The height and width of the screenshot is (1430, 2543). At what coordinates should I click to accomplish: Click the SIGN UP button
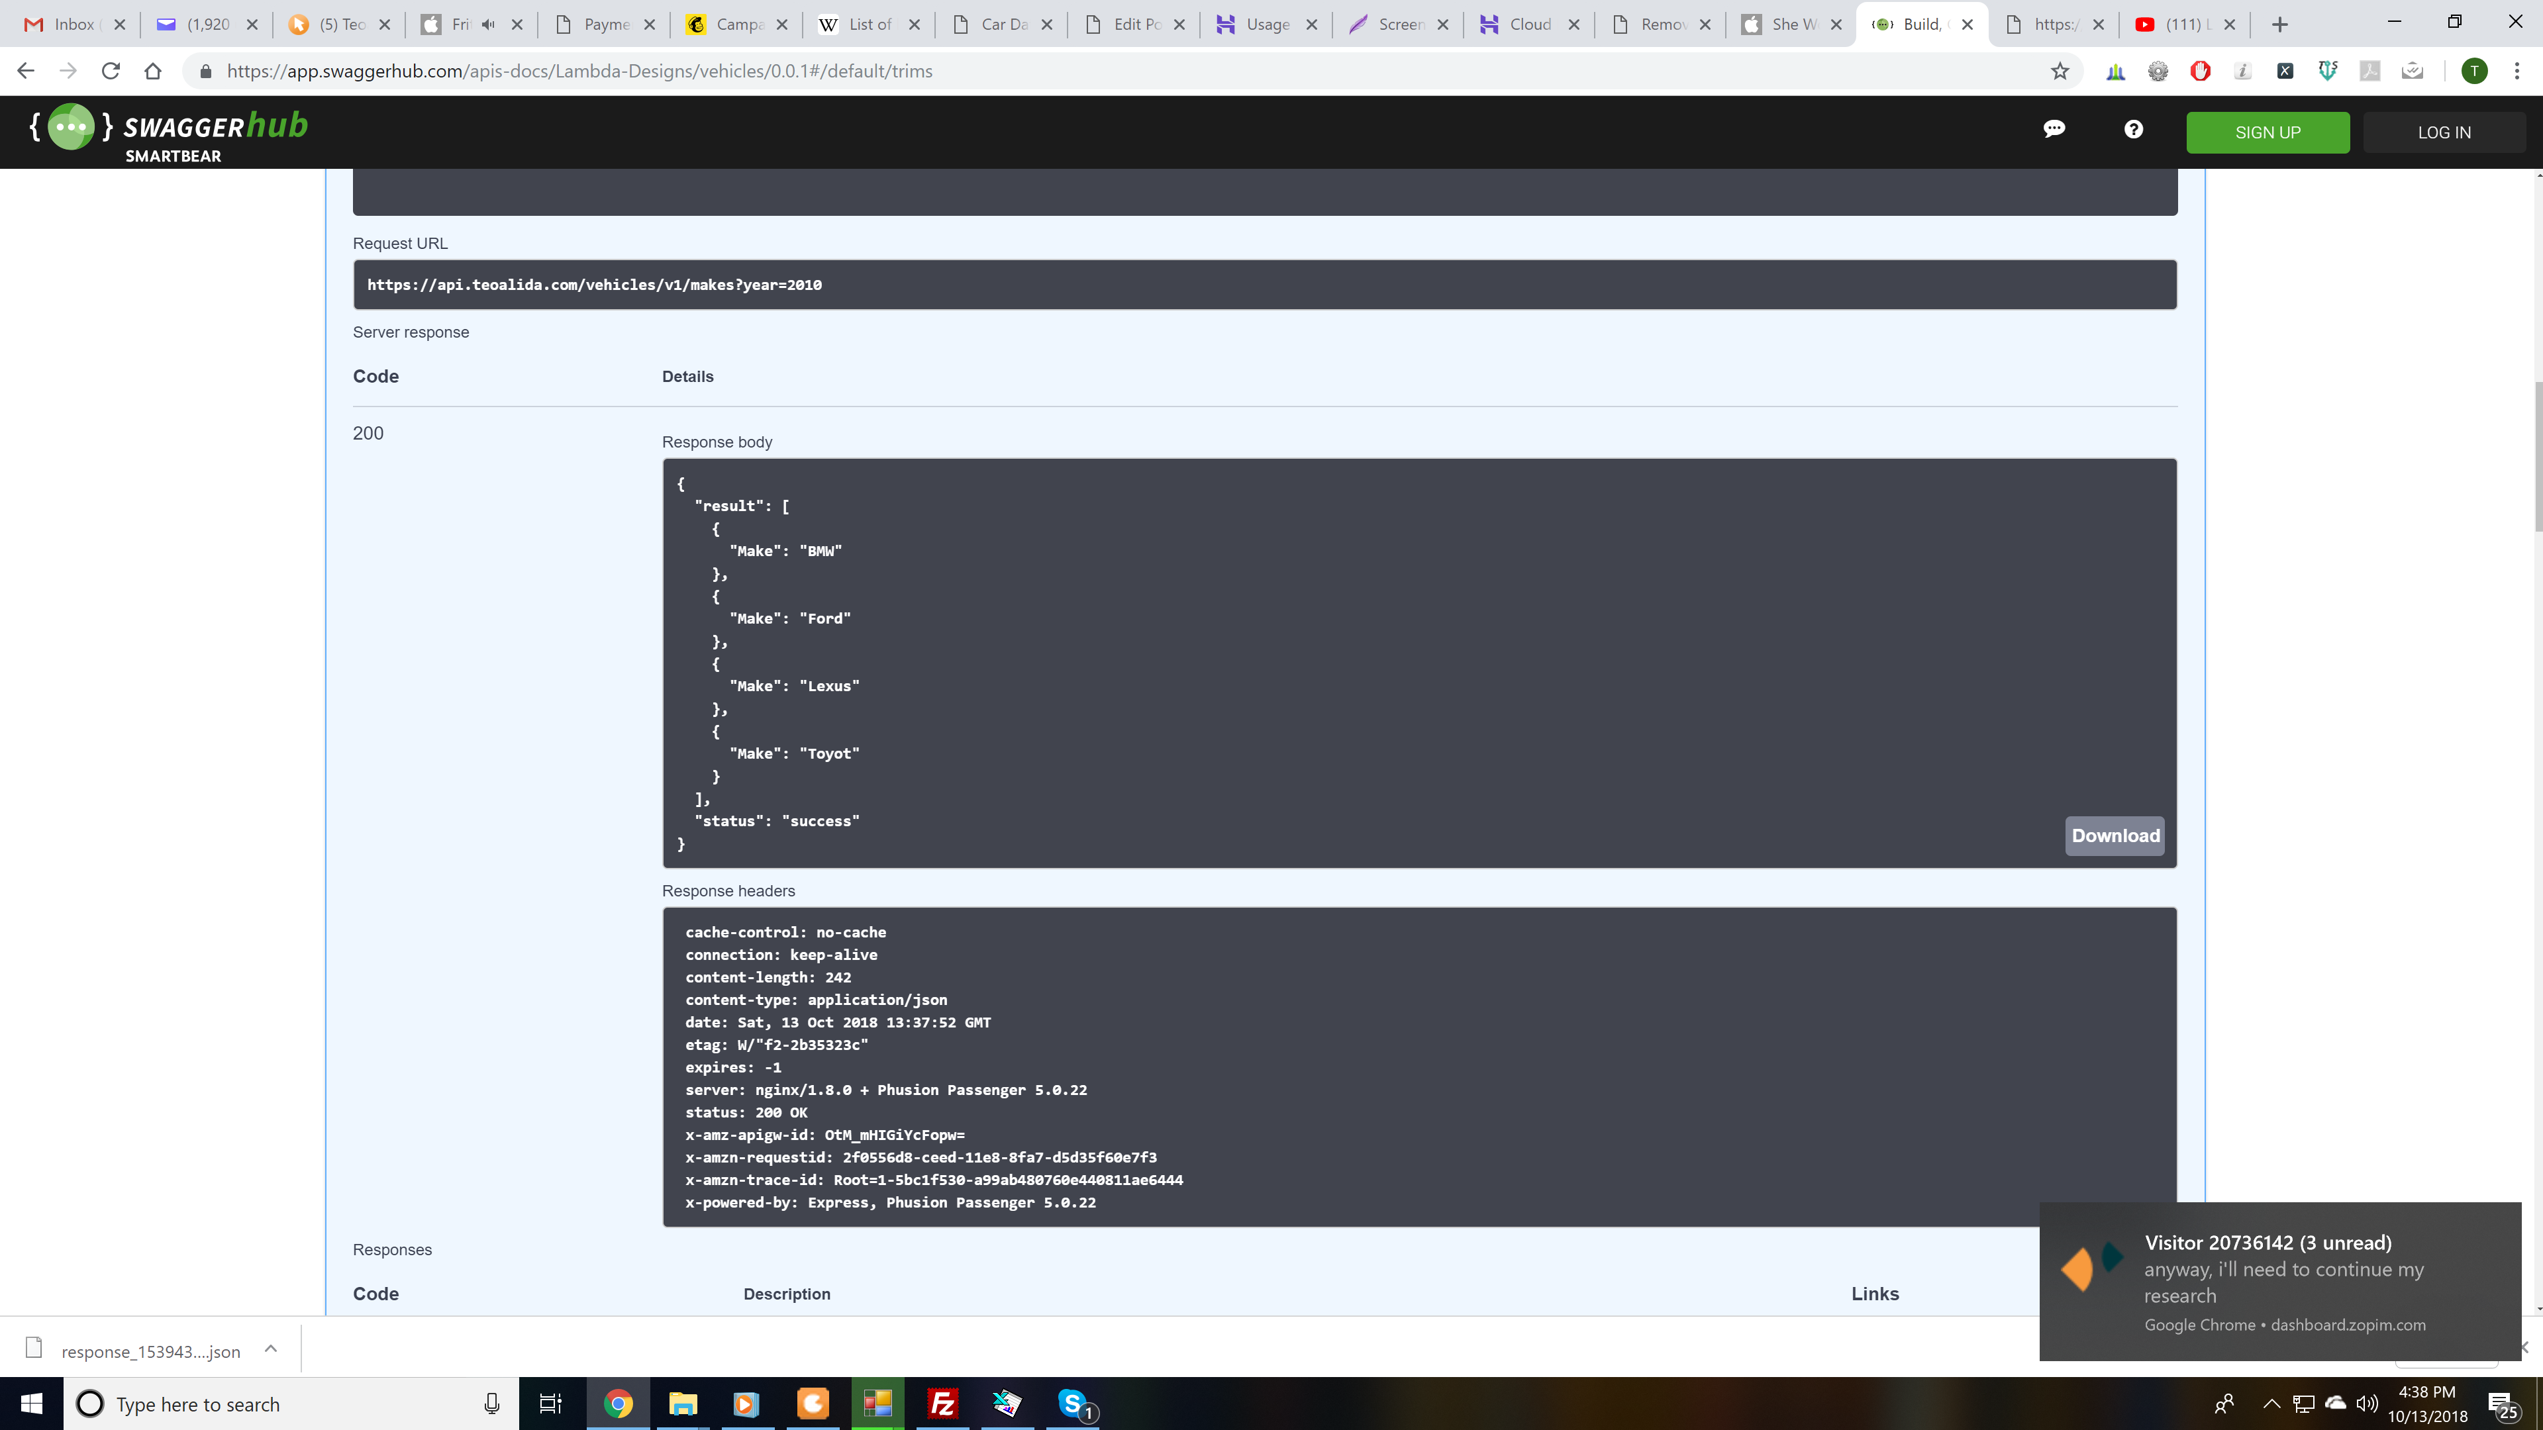(2268, 131)
